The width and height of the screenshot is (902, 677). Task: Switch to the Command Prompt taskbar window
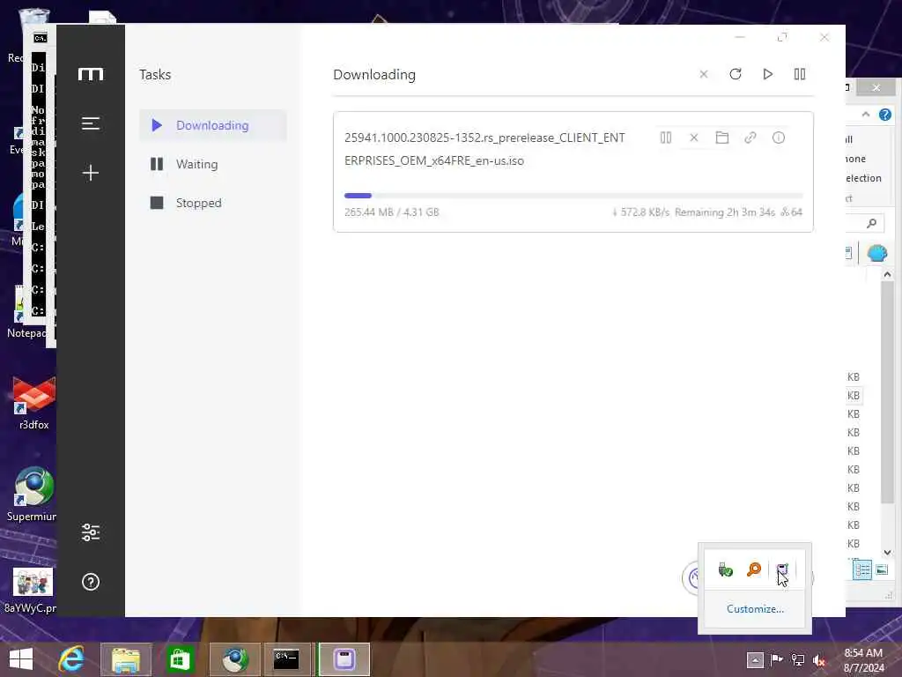point(286,659)
